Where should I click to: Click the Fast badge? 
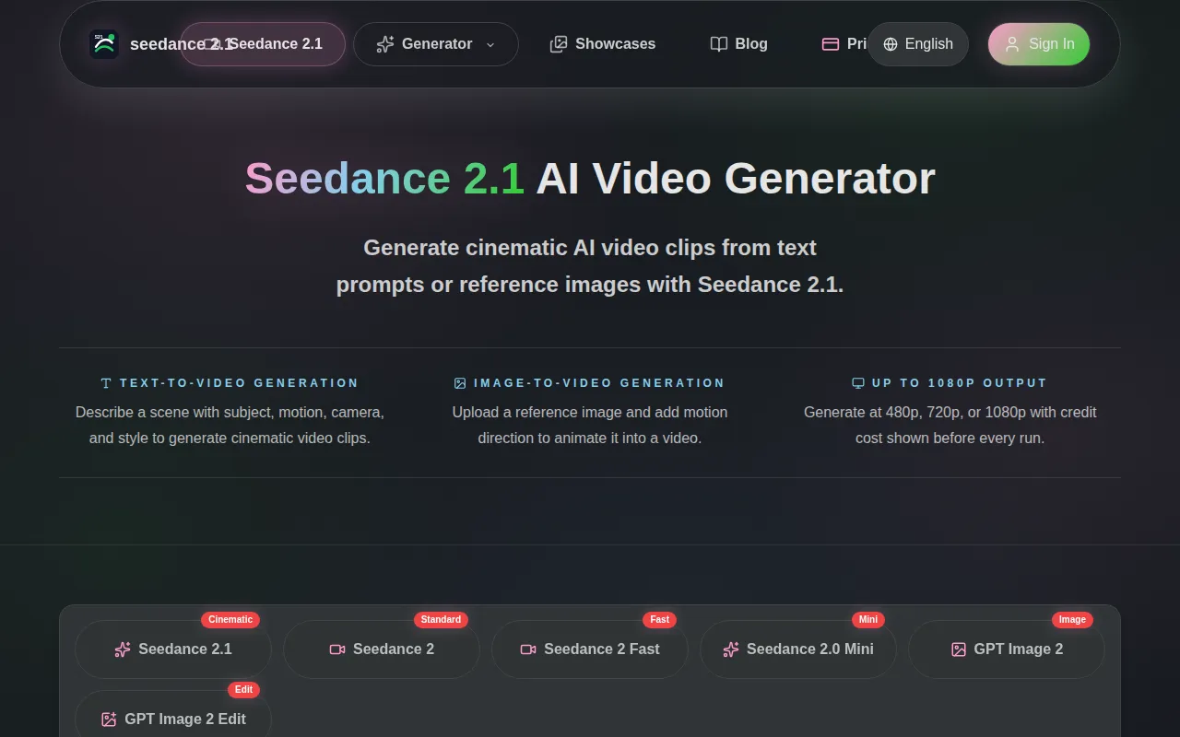pyautogui.click(x=659, y=620)
